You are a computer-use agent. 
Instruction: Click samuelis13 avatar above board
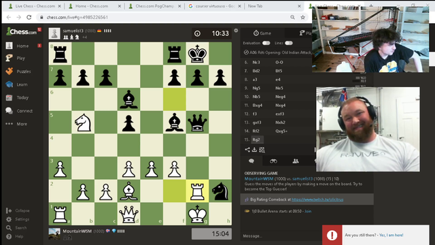(x=54, y=33)
